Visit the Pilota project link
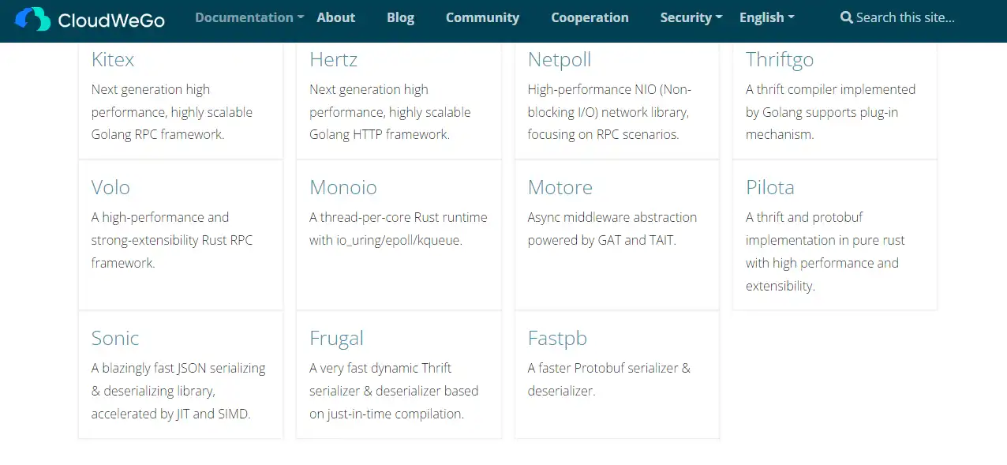1007x465 pixels. [770, 187]
